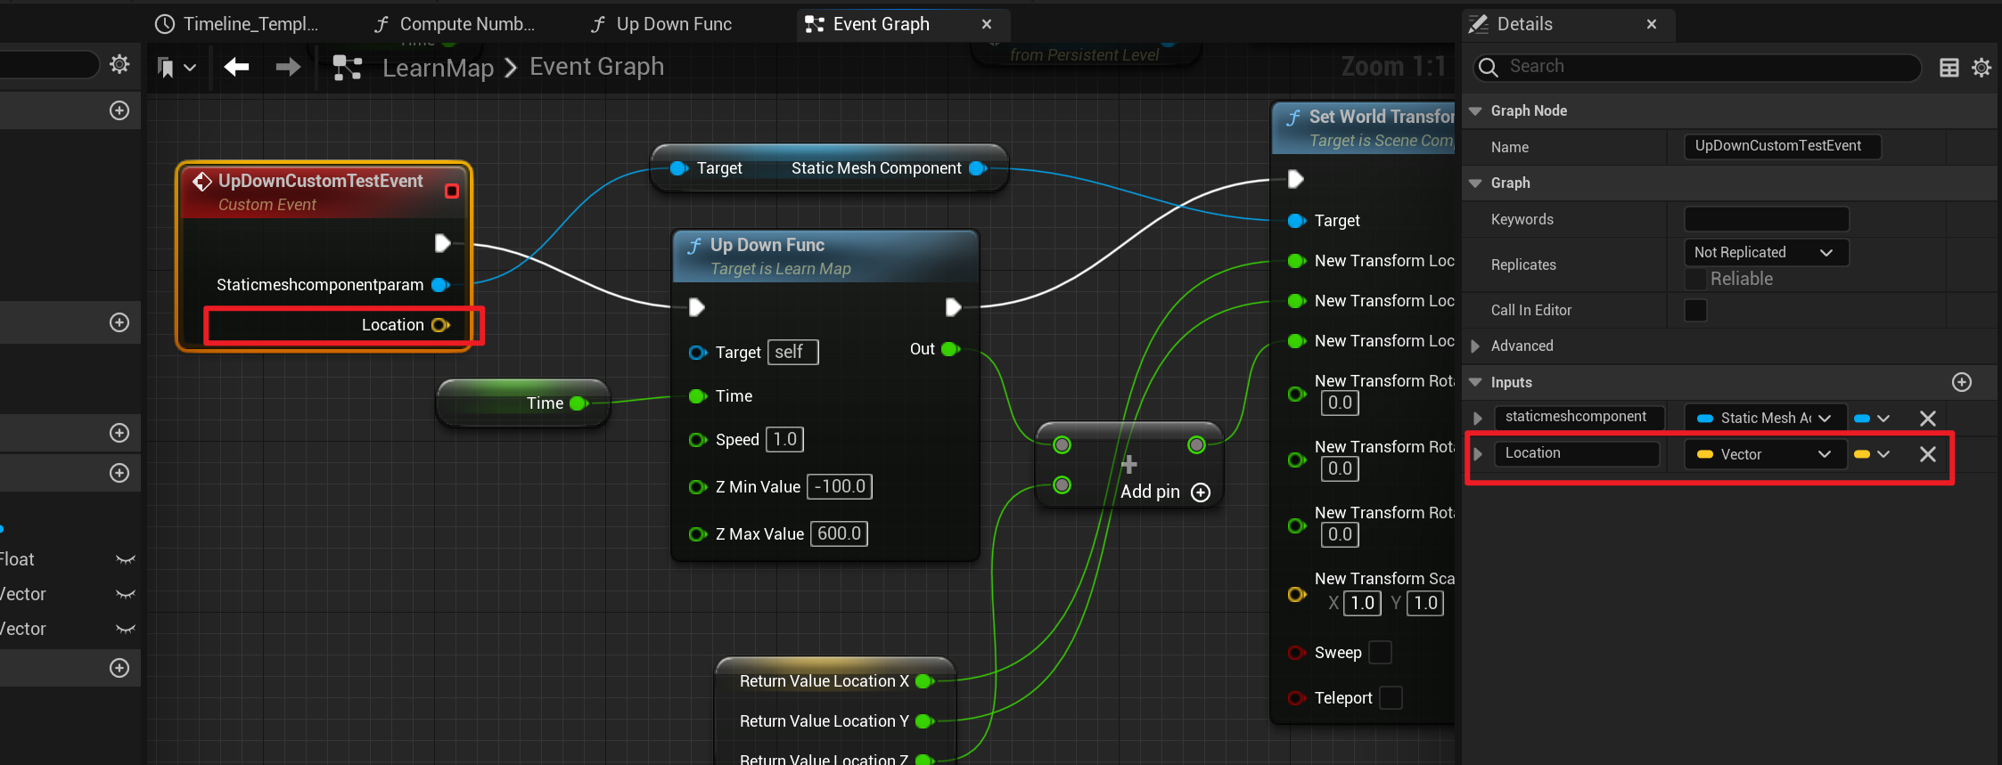2002x765 pixels.
Task: Open the Not Replicated dropdown
Action: click(x=1767, y=253)
